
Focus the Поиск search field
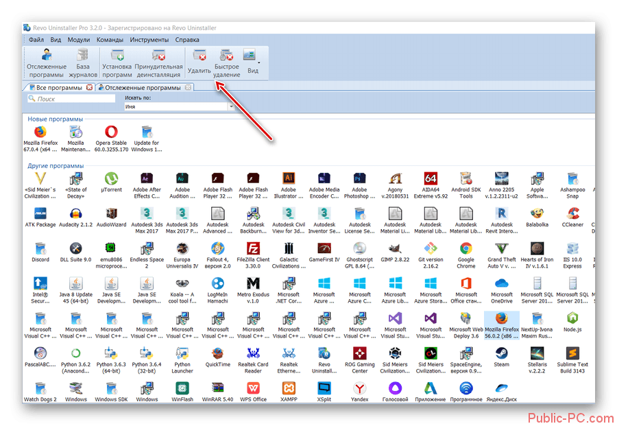(x=71, y=99)
